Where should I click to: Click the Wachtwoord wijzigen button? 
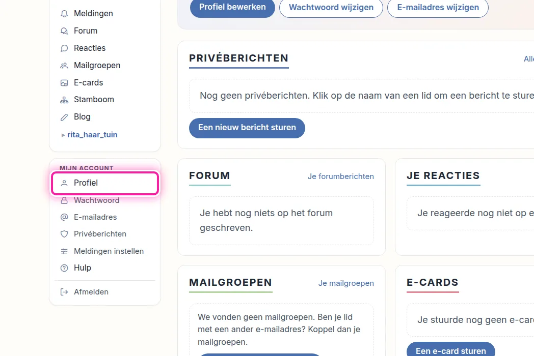point(331,8)
